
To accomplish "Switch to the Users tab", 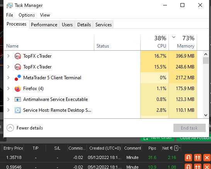I will 67,25.
